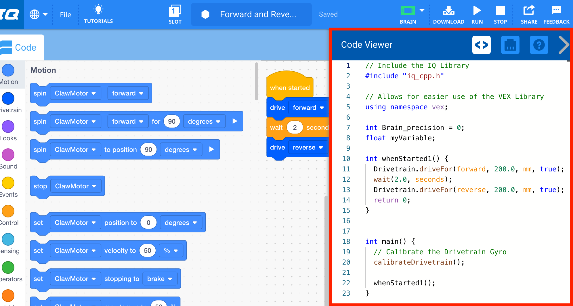This screenshot has width=573, height=306.
Task: Open Code Viewer help with question mark icon
Action: coord(539,45)
